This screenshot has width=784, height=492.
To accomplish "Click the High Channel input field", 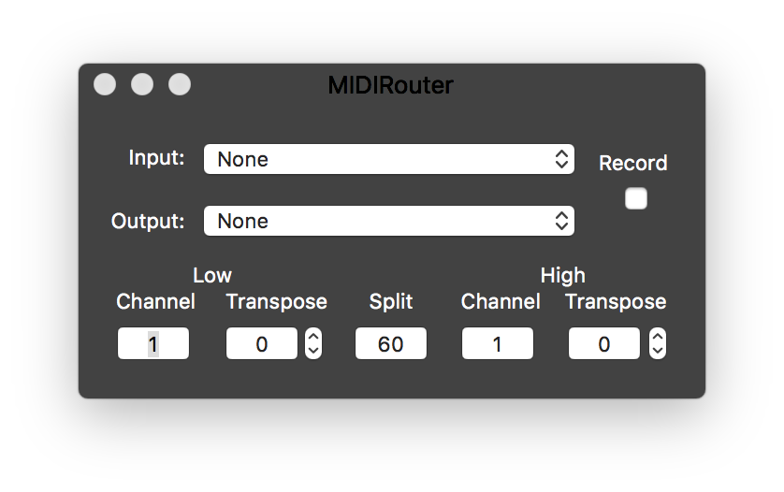I will click(x=498, y=343).
